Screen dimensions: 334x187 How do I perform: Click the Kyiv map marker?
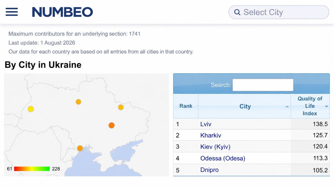point(78,102)
